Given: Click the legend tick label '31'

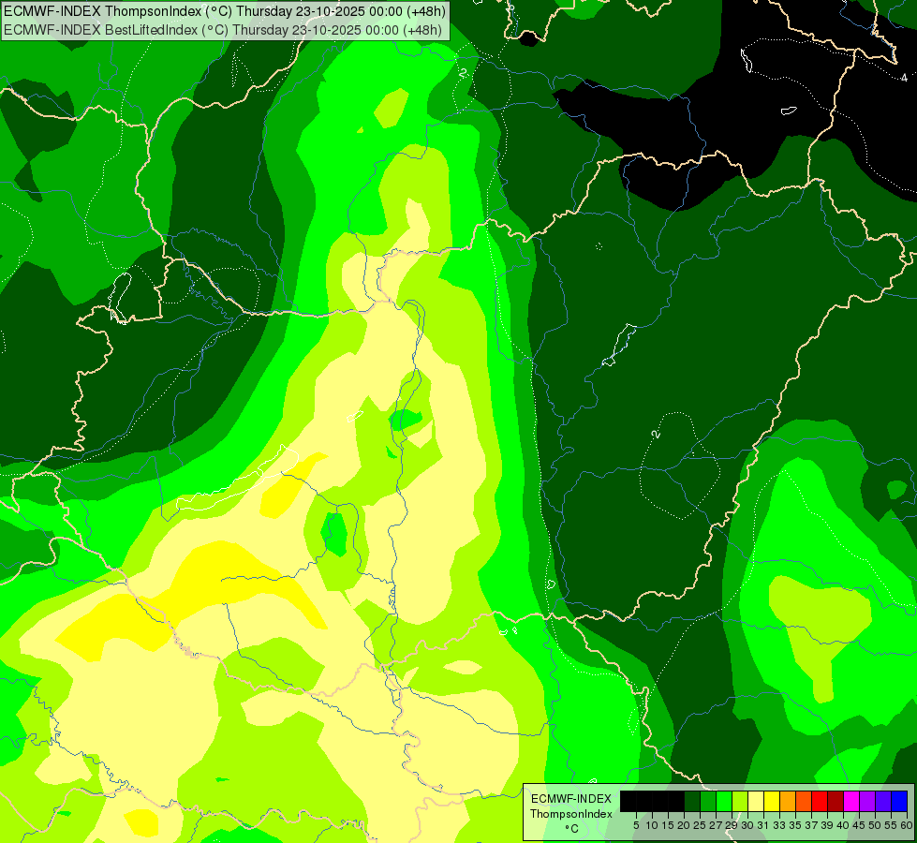Looking at the screenshot, I should pyautogui.click(x=763, y=825).
